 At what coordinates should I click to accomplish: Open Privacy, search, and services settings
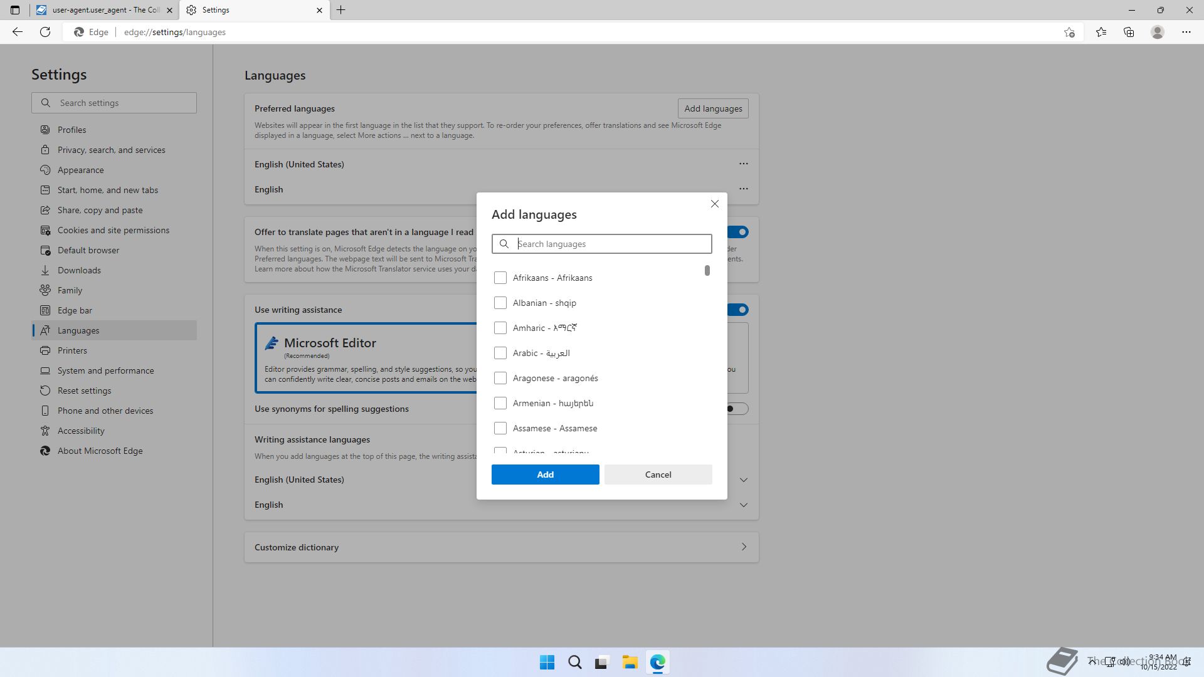pos(111,150)
